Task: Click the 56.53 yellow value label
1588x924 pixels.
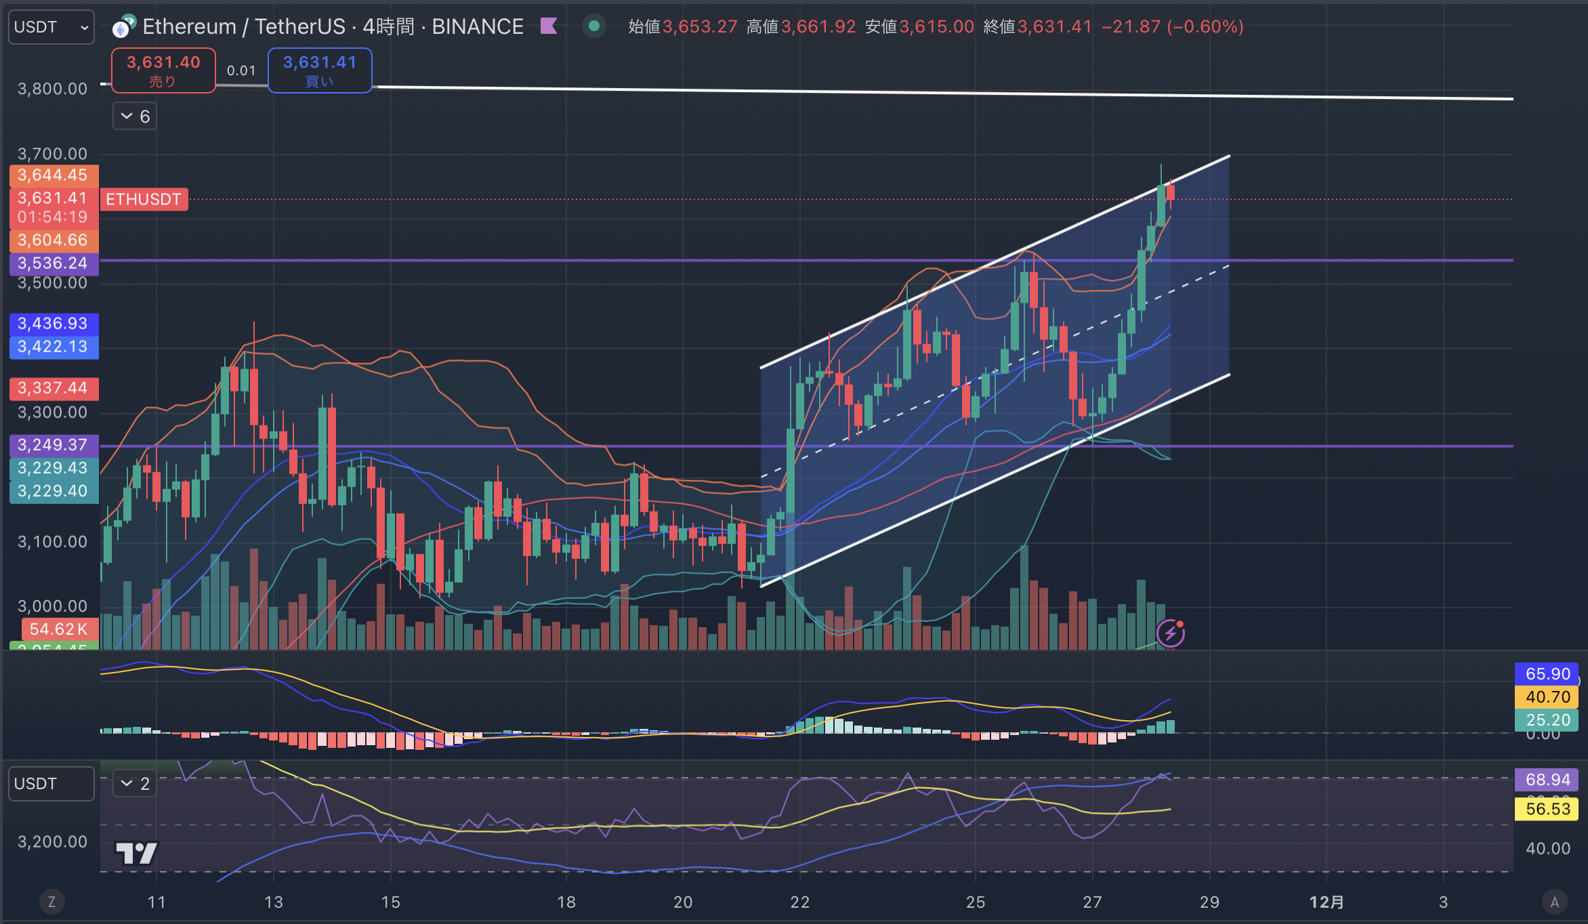Action: tap(1547, 809)
